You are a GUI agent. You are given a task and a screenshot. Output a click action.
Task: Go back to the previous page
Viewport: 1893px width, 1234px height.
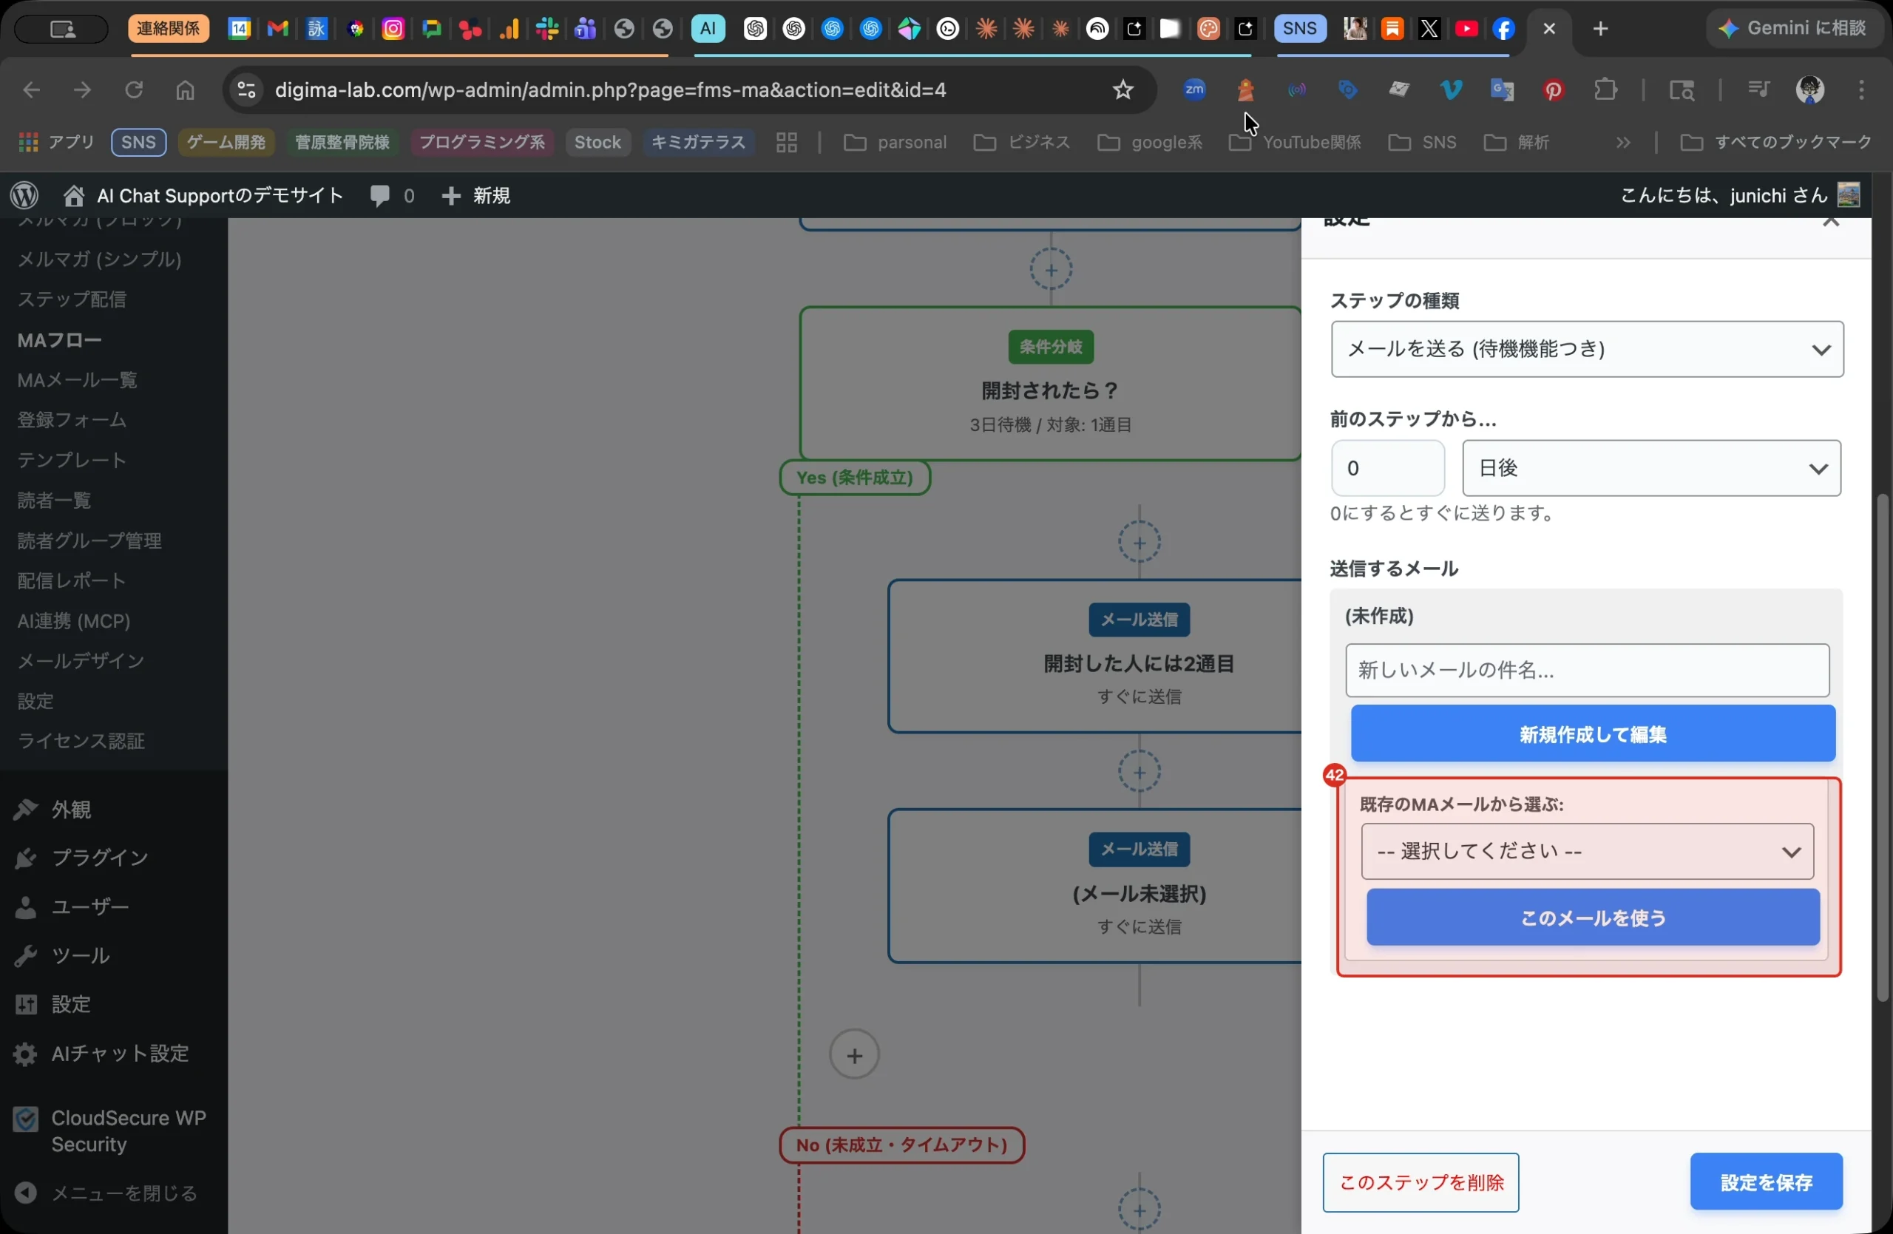pos(32,90)
